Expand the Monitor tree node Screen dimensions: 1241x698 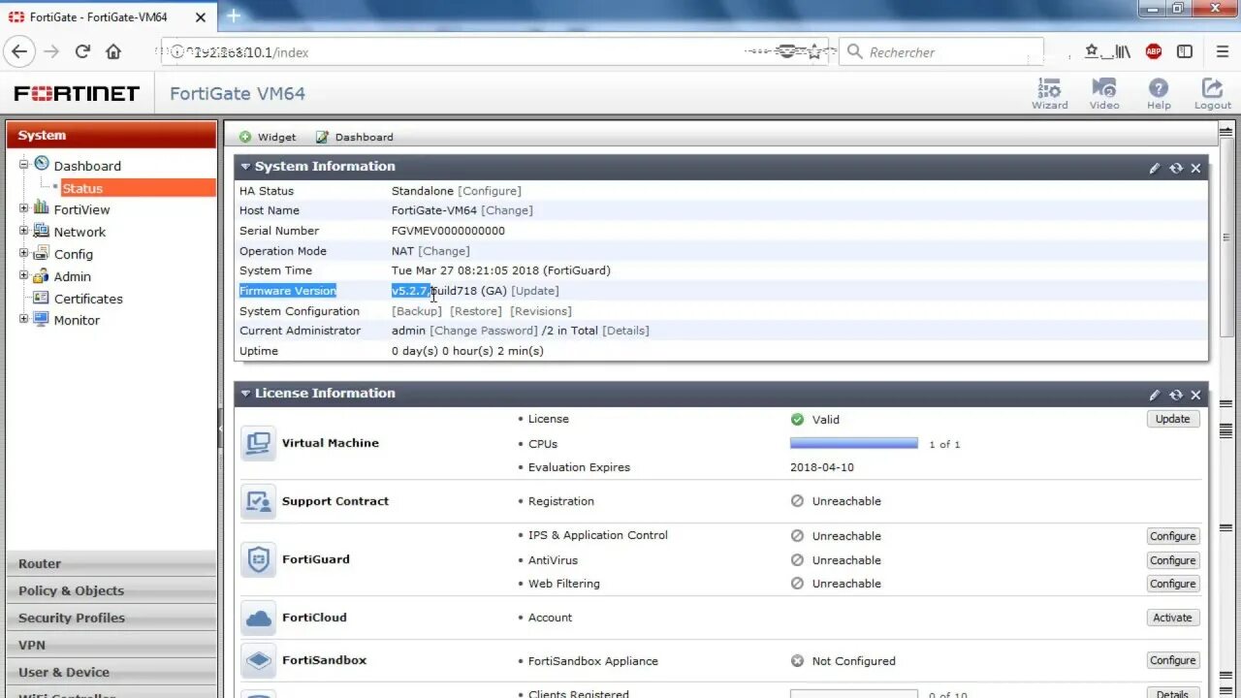point(24,319)
